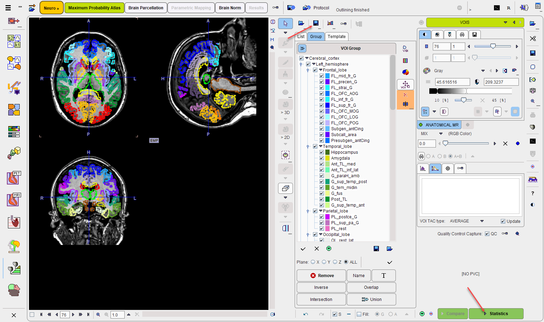
Task: Click the undo arrow icon
Action: click(306, 314)
